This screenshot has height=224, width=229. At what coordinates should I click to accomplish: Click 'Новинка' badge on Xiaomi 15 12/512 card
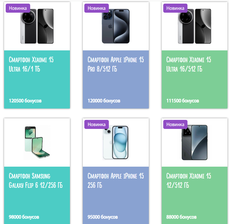tap(175, 124)
